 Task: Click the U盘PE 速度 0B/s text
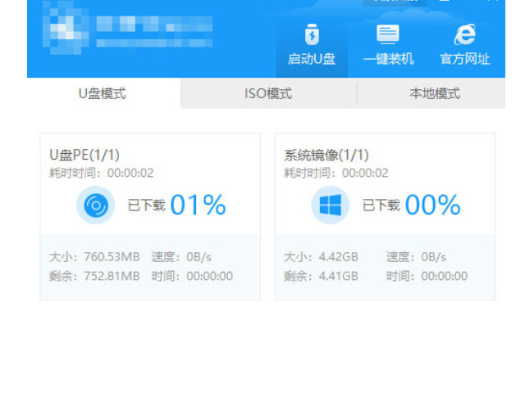click(x=181, y=257)
